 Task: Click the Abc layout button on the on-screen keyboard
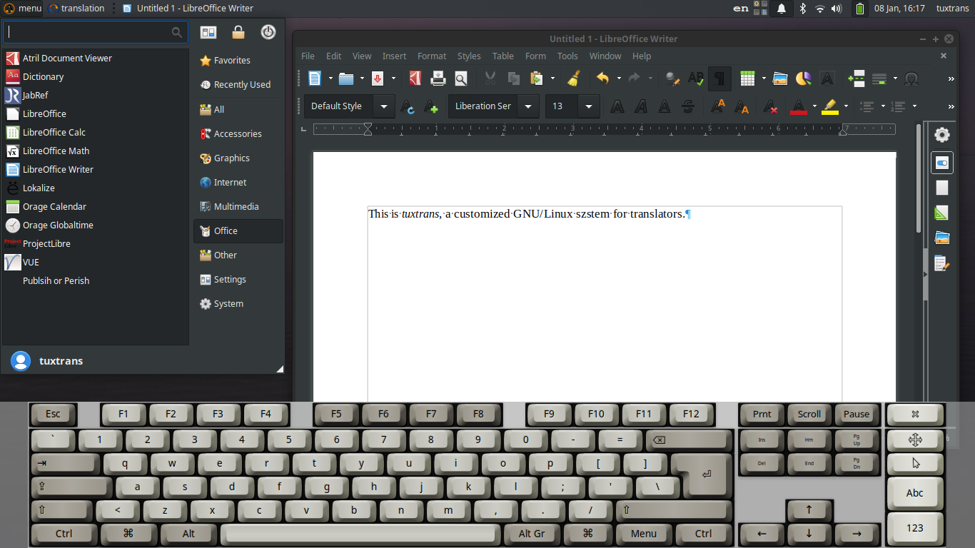915,493
